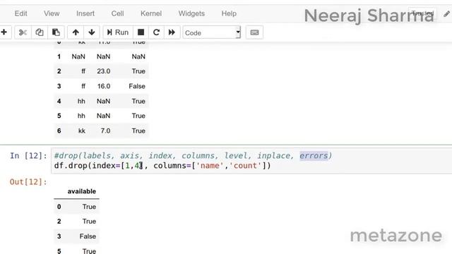The image size is (452, 254).
Task: Click the highlighted word errors in comment
Action: coord(314,155)
